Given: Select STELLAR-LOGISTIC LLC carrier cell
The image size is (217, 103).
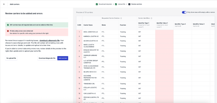Looking at the screenshot, I should (x=91, y=89).
